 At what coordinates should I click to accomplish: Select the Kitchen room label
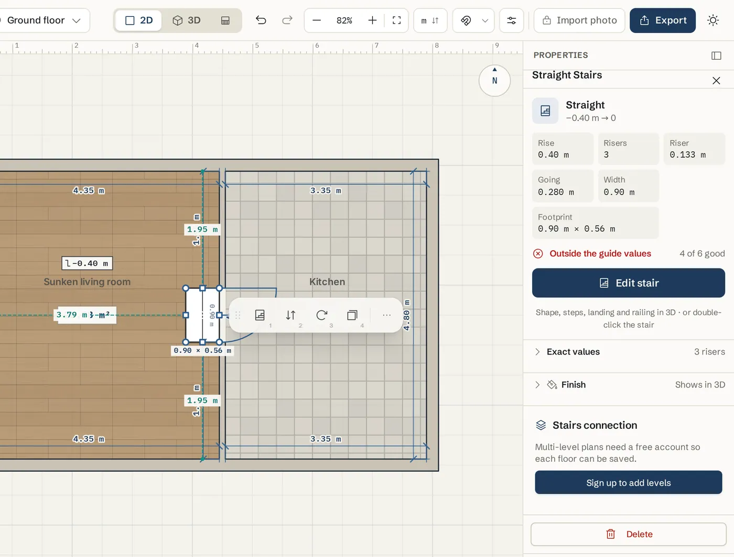[x=327, y=282]
